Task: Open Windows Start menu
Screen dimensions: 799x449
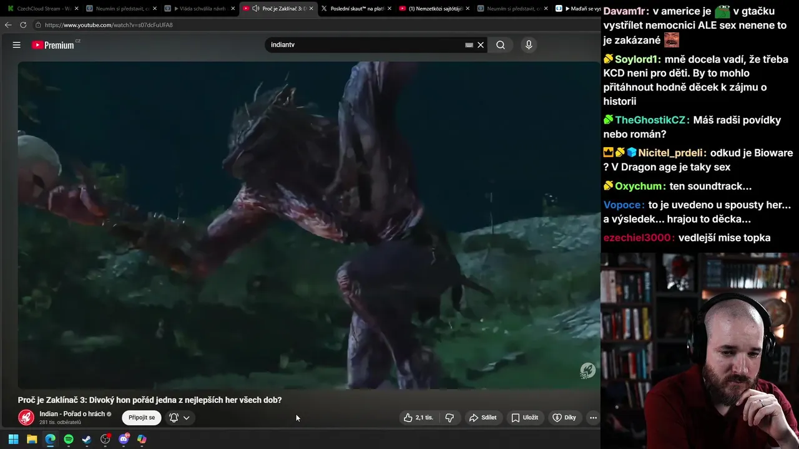Action: (13, 439)
